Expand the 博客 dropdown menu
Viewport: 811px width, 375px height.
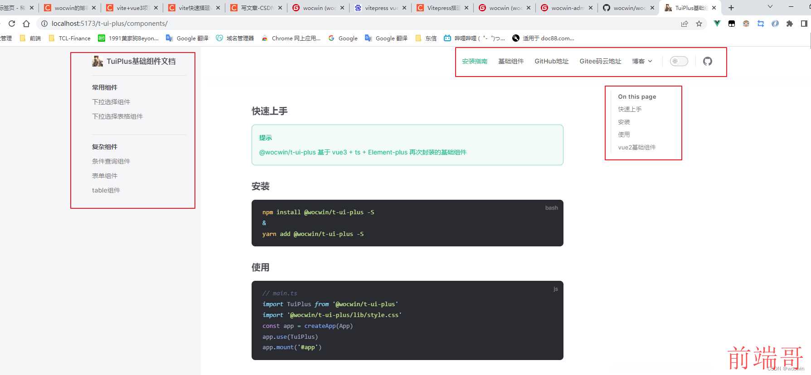click(642, 61)
